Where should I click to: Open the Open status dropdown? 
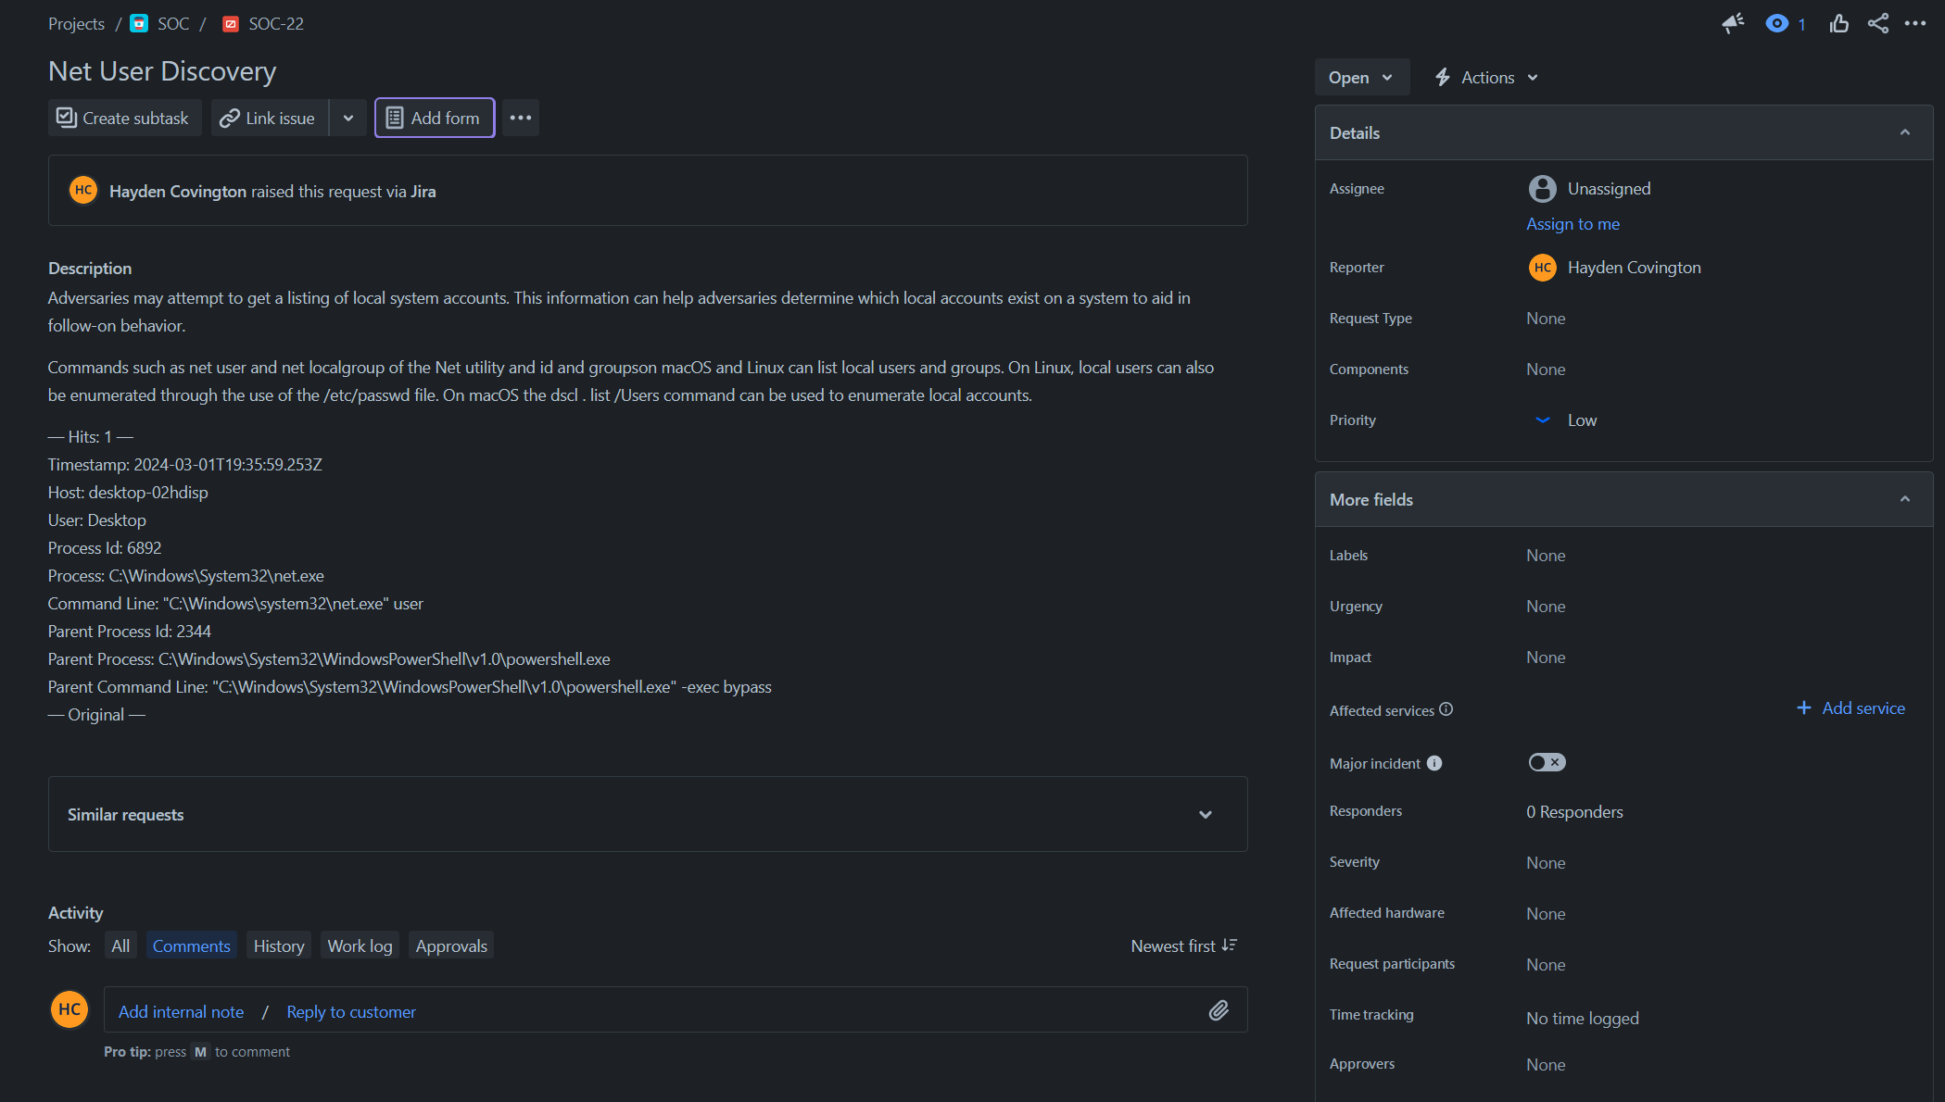[1360, 78]
